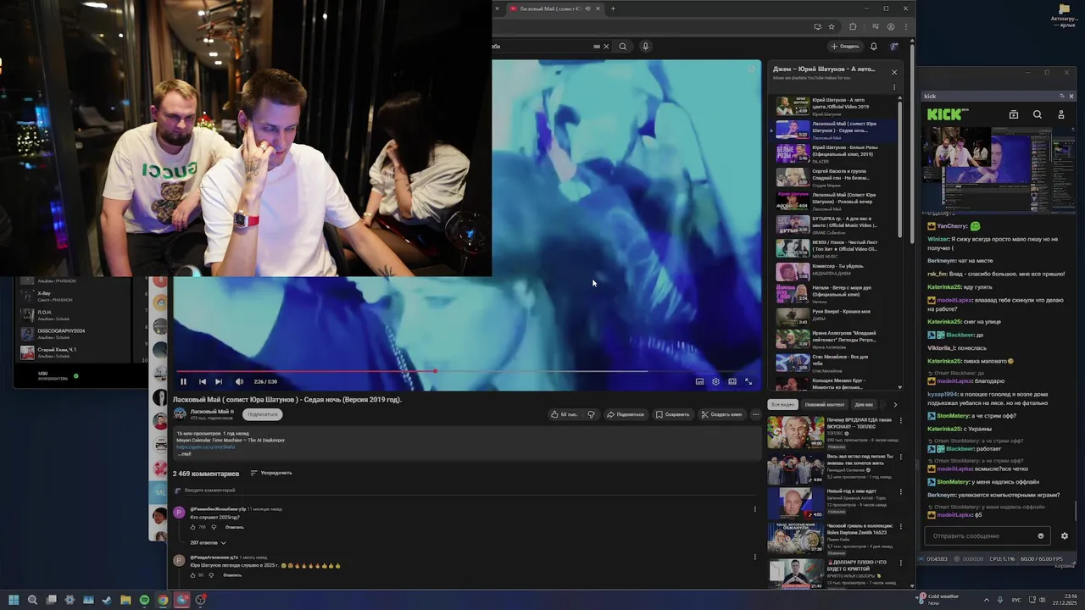Screen dimensions: 1085x610
Task: Show more chips with right arrow
Action: 895,404
